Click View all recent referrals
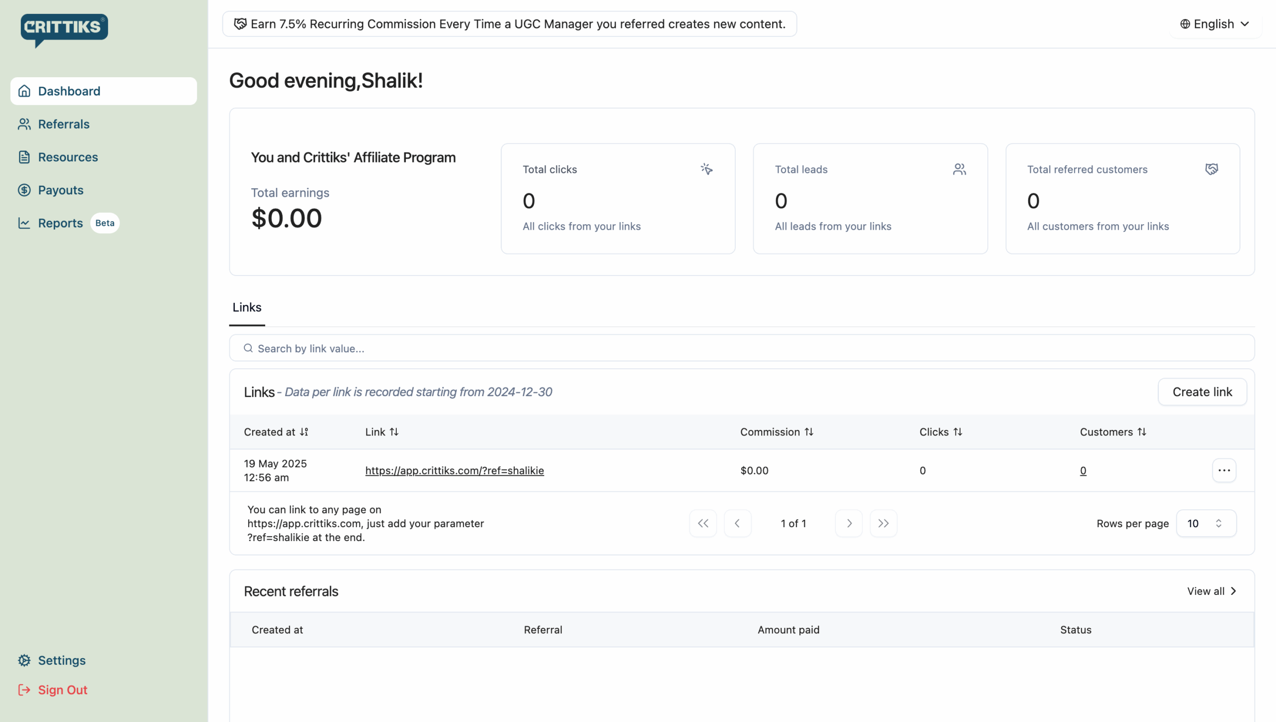 pos(1212,591)
